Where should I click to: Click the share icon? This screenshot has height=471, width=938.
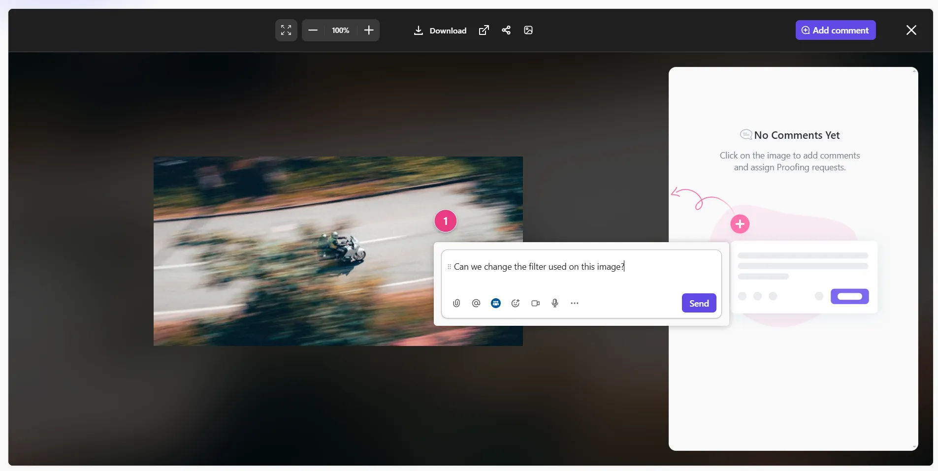point(506,30)
